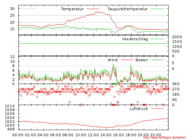Click the green Niederschlag legend line sample
Screen dimensions: 187x140
157,39
